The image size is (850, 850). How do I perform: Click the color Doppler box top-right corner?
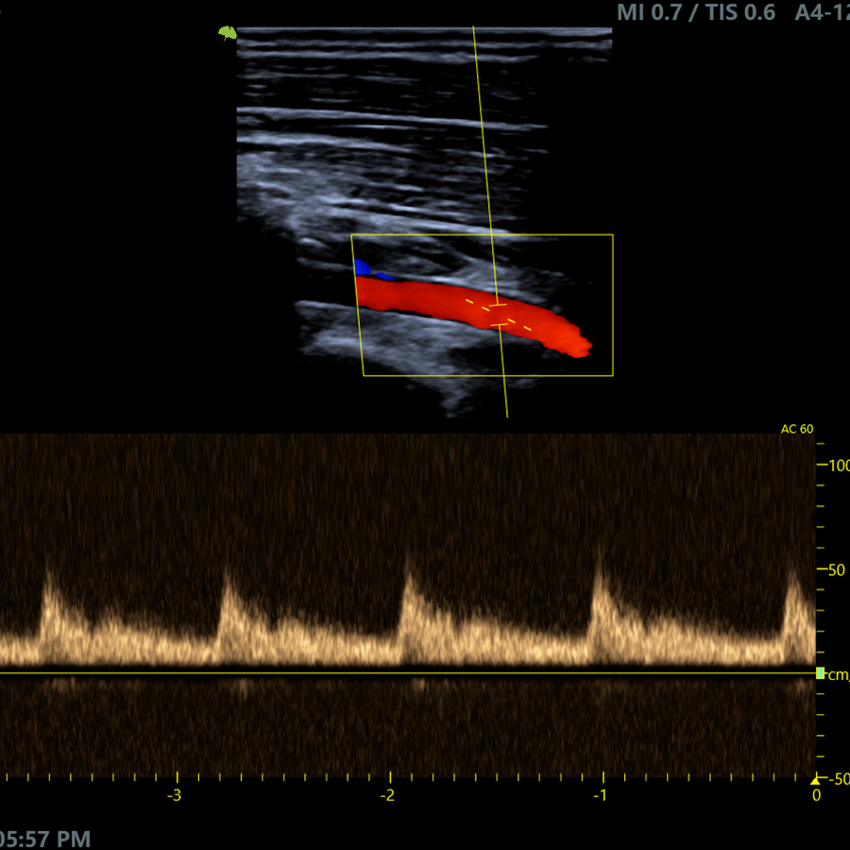click(x=613, y=235)
